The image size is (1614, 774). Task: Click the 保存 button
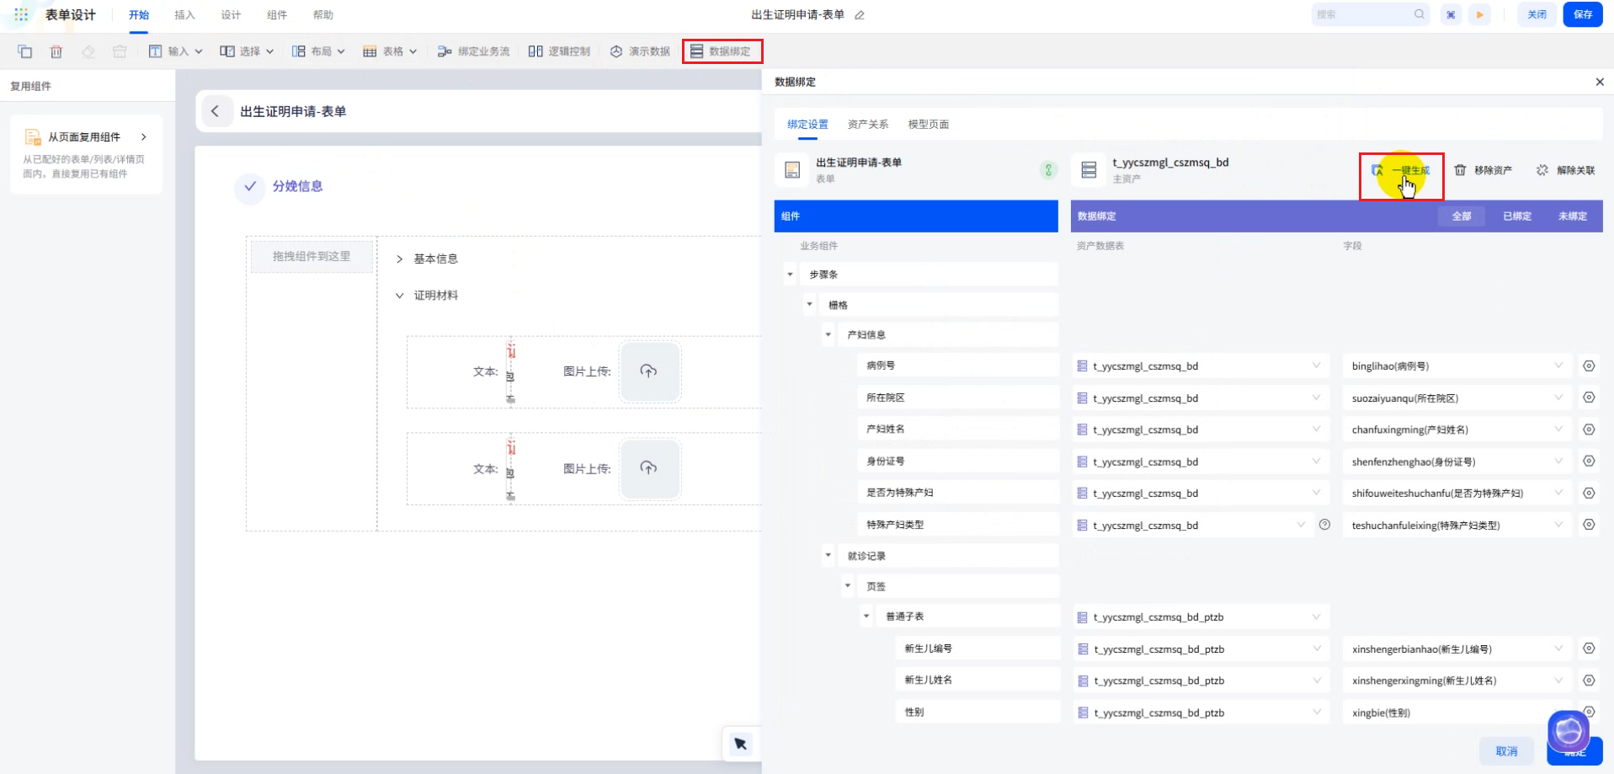[x=1583, y=14]
